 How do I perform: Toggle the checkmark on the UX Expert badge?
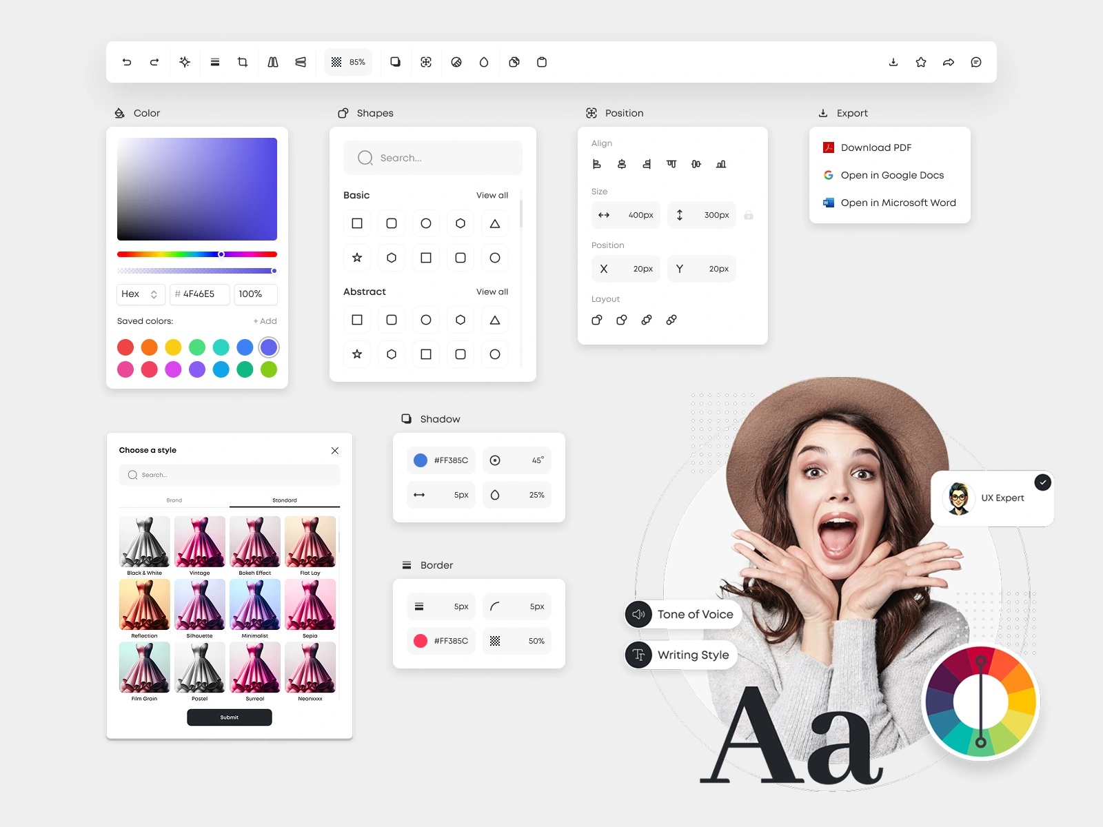[1043, 482]
